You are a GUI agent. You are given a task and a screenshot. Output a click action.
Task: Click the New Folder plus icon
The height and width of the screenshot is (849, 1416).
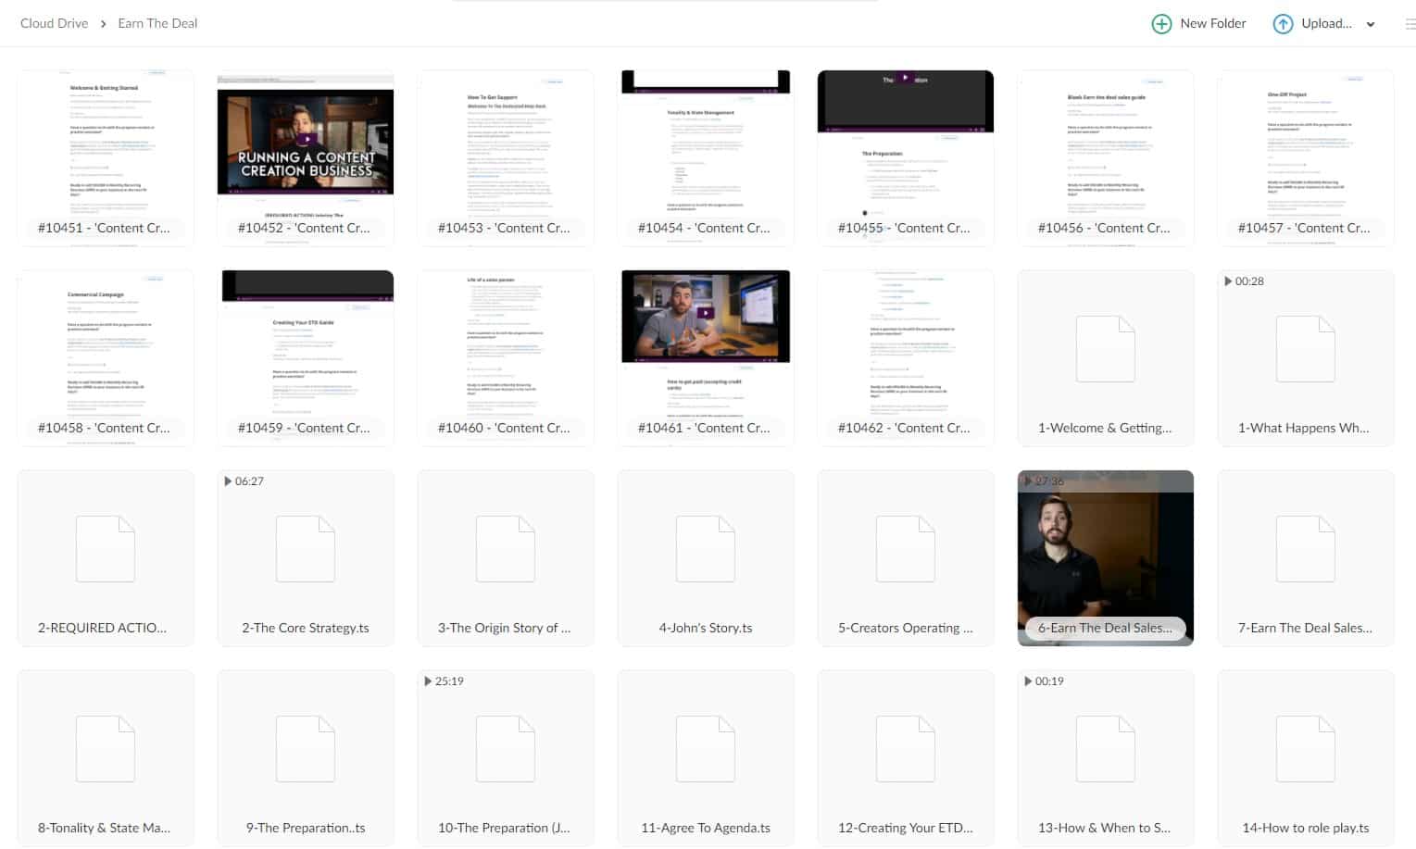(1161, 24)
